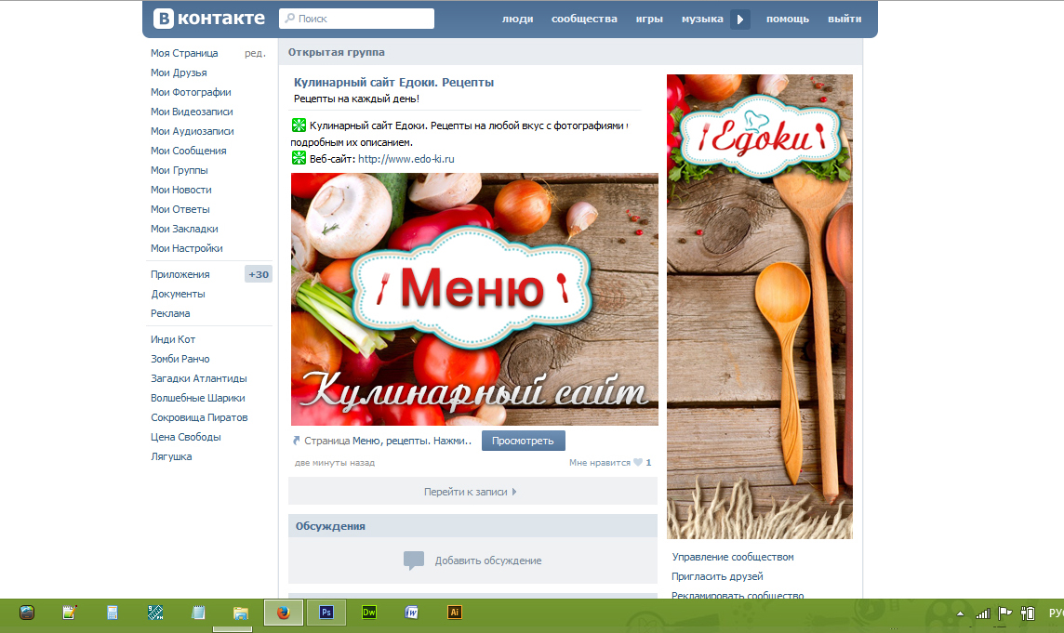Viewport: 1064px width, 633px height.
Task: Open Dreamweaver from the taskbar
Action: pos(368,613)
